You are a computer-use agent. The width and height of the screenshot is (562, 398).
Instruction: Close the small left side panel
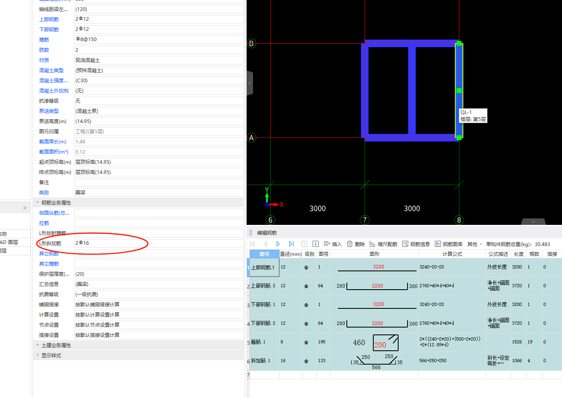click(x=25, y=208)
